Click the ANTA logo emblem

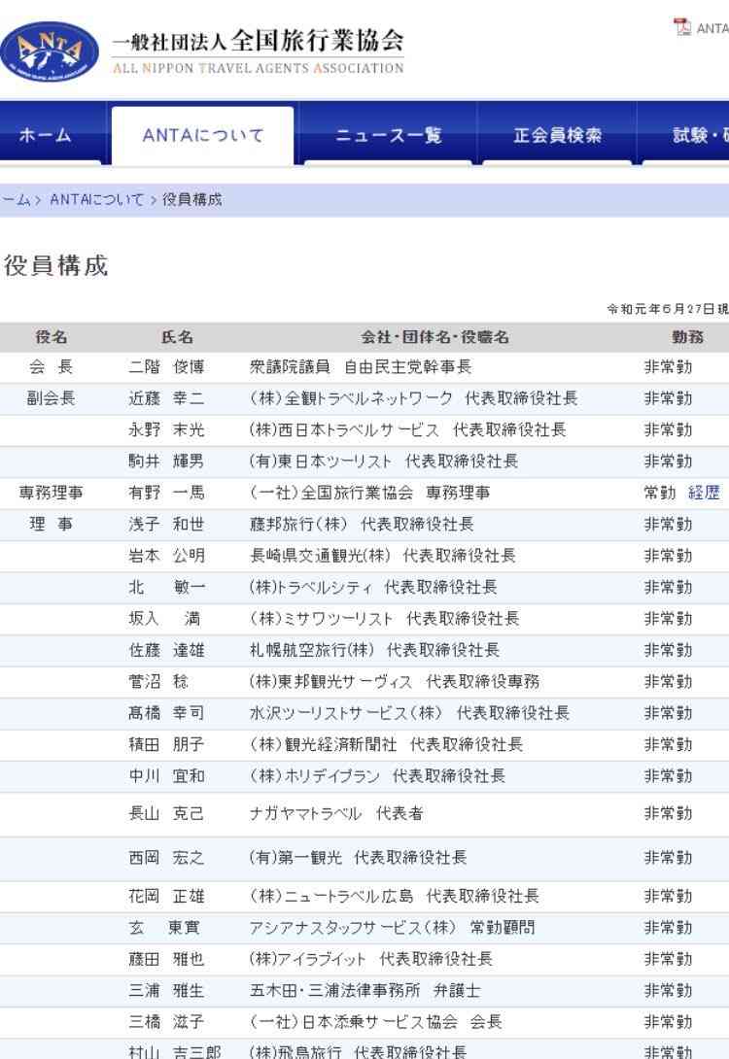(50, 51)
